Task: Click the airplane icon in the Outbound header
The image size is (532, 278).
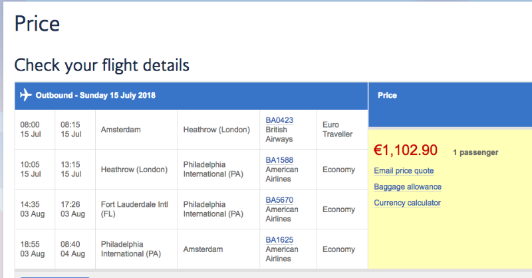Action: [26, 95]
